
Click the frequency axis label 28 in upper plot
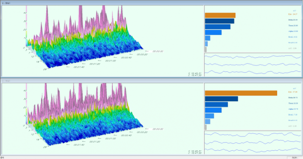[x=45, y=69]
